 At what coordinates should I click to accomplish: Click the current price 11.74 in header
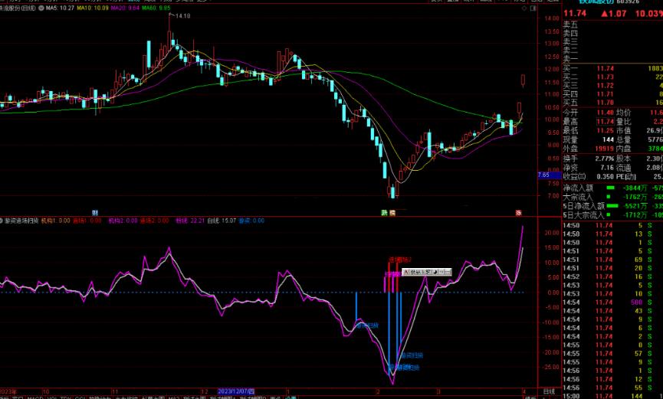(575, 13)
